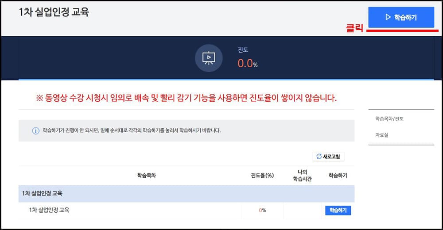Click the 나의 학습시간 column header
443x230 pixels.
click(302, 175)
